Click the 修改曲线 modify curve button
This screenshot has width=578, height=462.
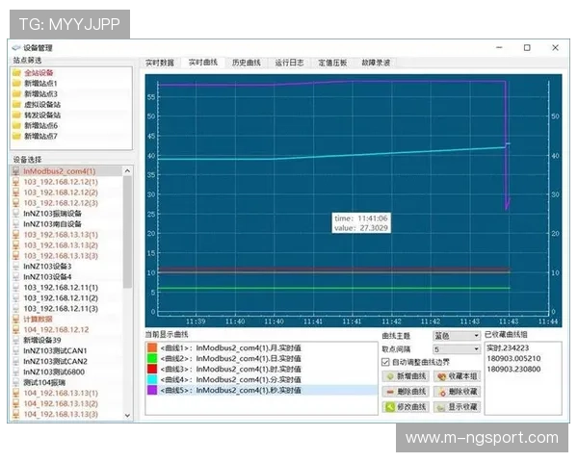407,407
